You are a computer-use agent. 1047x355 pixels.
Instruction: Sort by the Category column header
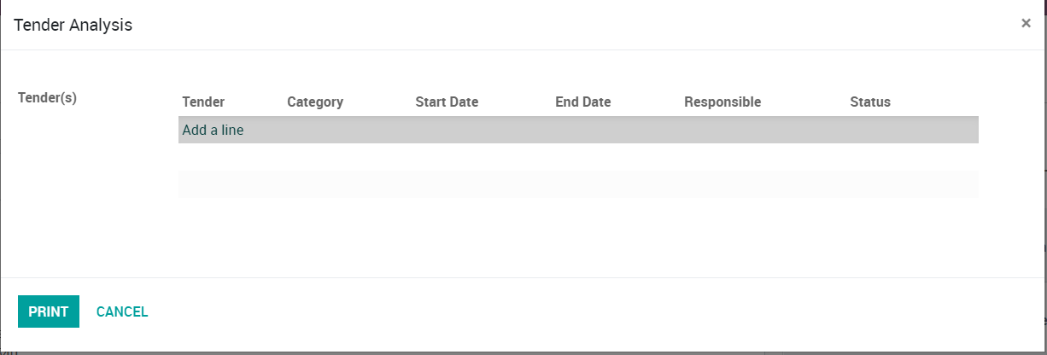click(315, 102)
